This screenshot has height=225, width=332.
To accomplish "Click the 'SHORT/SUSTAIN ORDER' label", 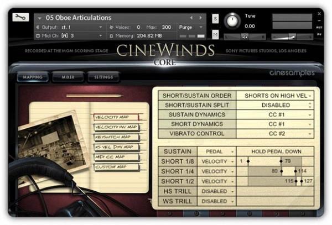I will tap(196, 96).
